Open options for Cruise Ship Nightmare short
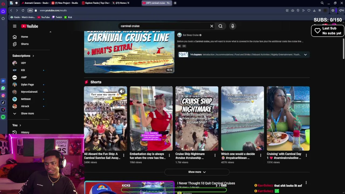 tap(215, 155)
